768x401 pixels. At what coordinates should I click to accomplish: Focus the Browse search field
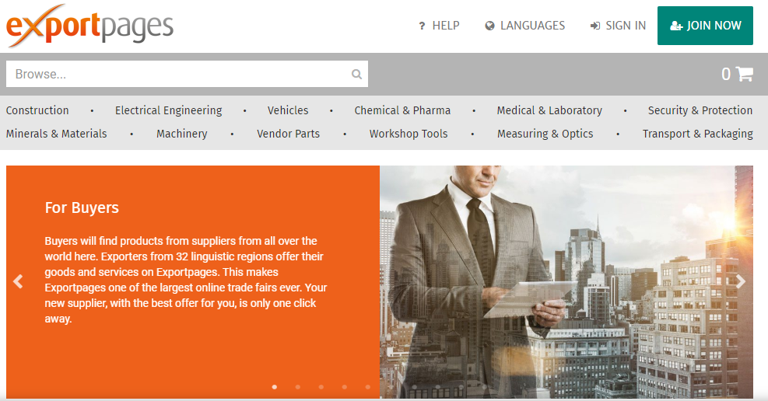click(187, 74)
